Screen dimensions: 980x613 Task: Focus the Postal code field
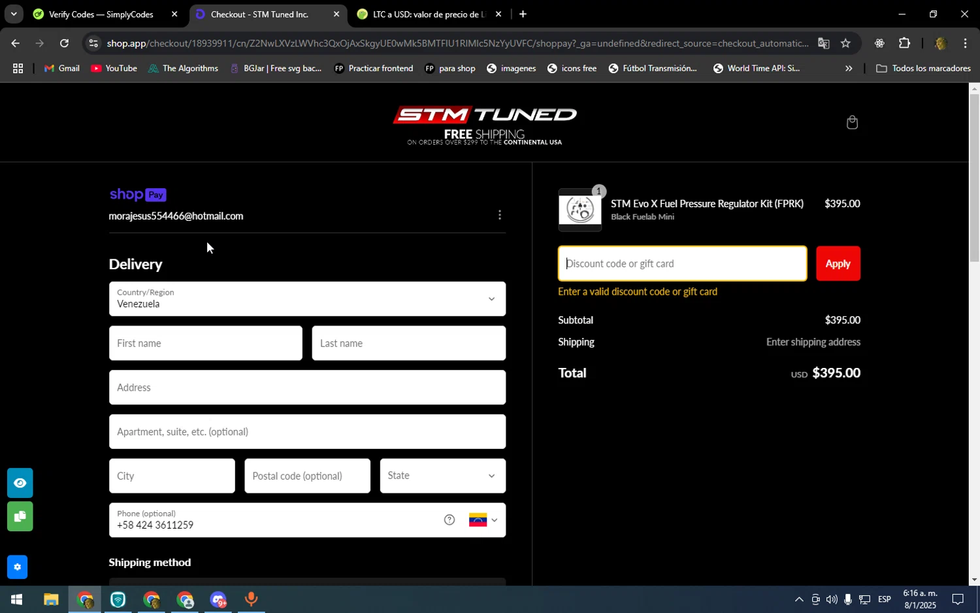coord(307,476)
